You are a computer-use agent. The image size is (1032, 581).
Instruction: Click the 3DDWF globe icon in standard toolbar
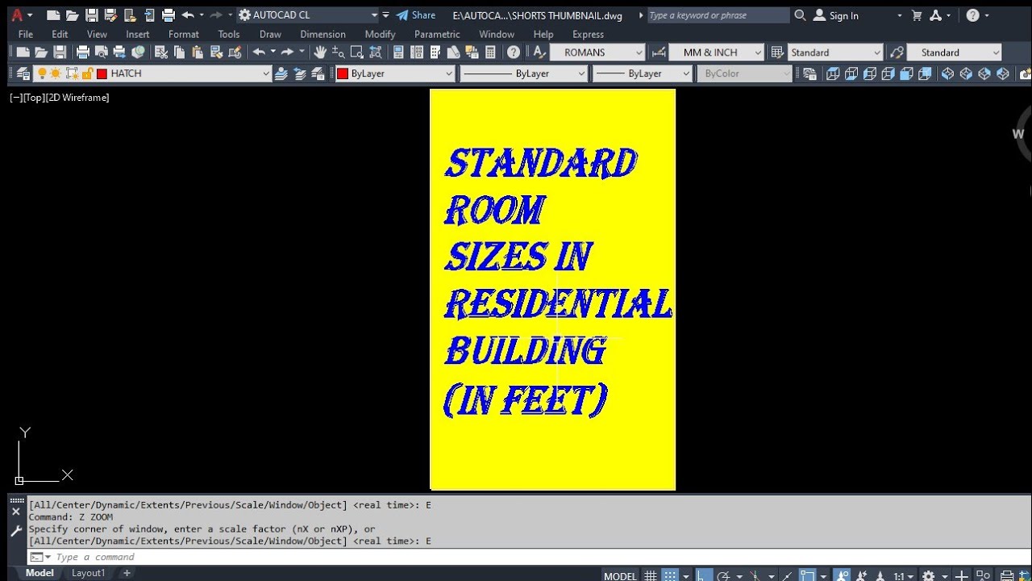tap(138, 52)
